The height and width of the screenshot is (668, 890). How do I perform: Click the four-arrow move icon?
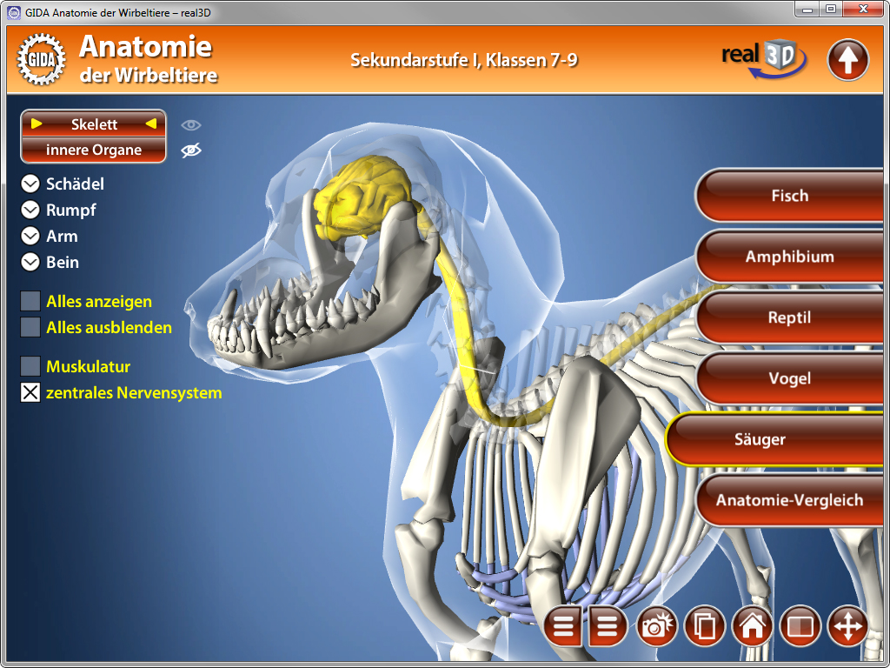click(x=847, y=626)
